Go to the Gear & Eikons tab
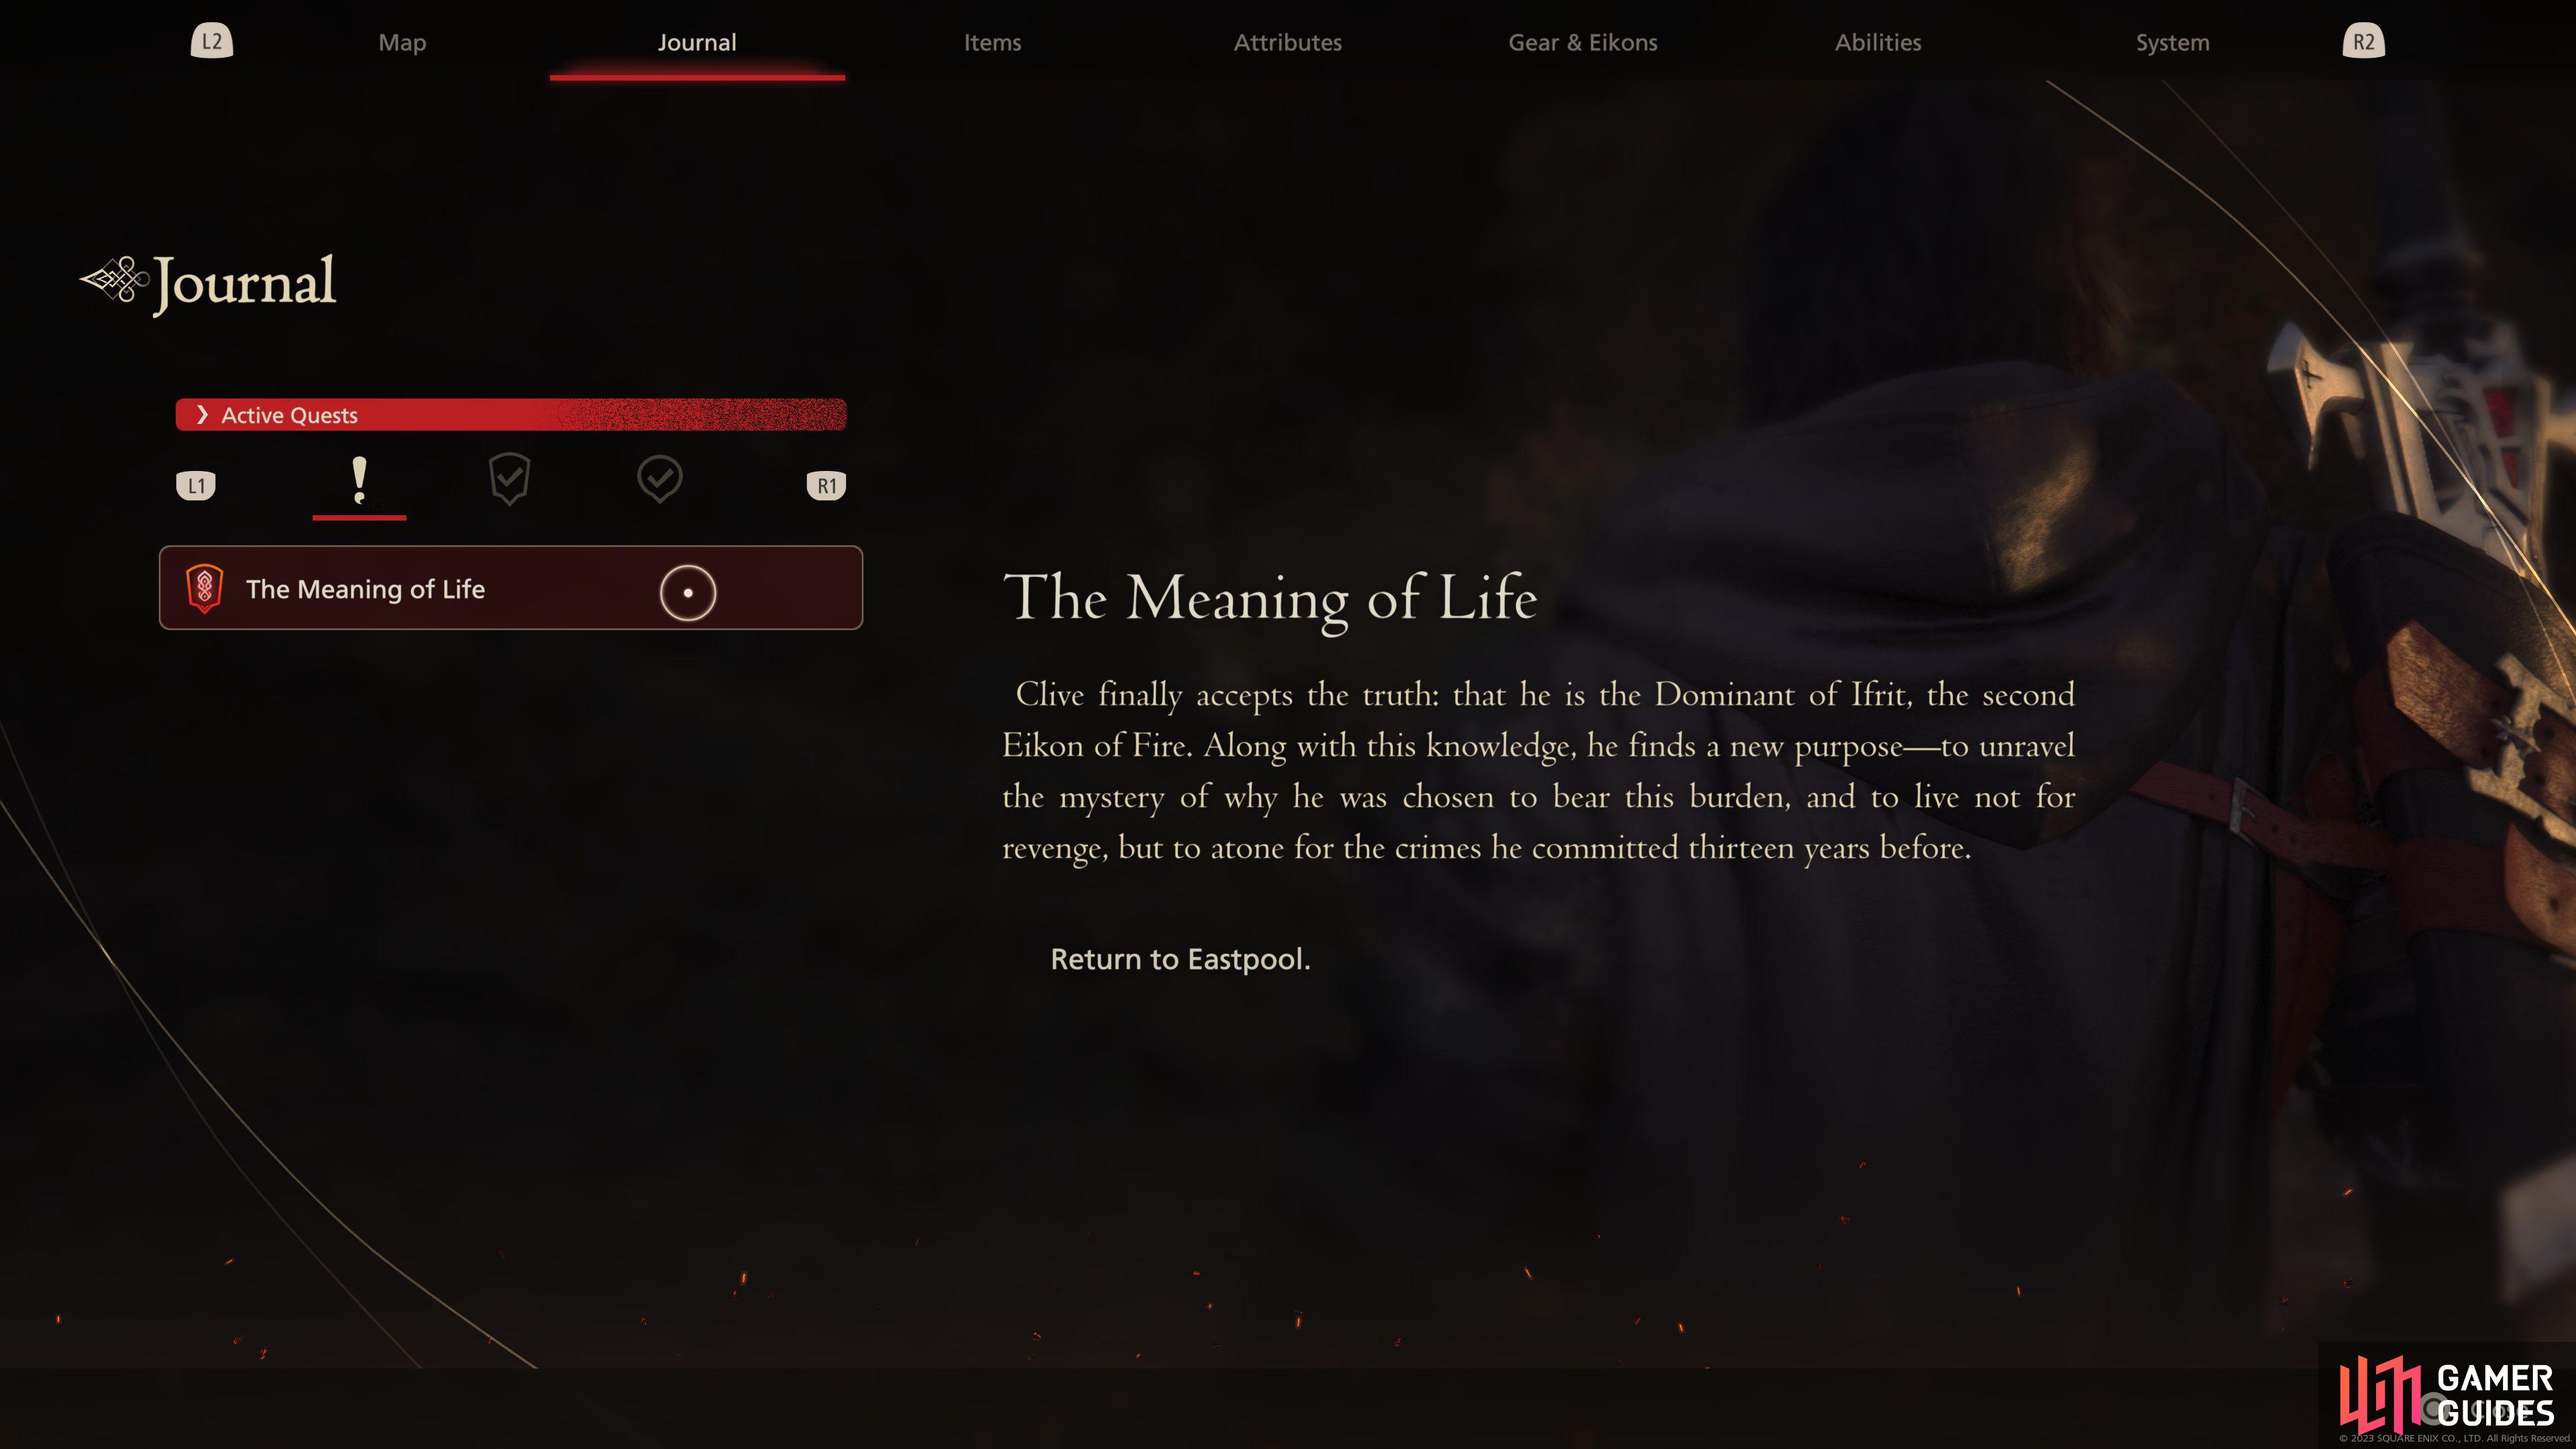The height and width of the screenshot is (1449, 2576). click(1583, 43)
